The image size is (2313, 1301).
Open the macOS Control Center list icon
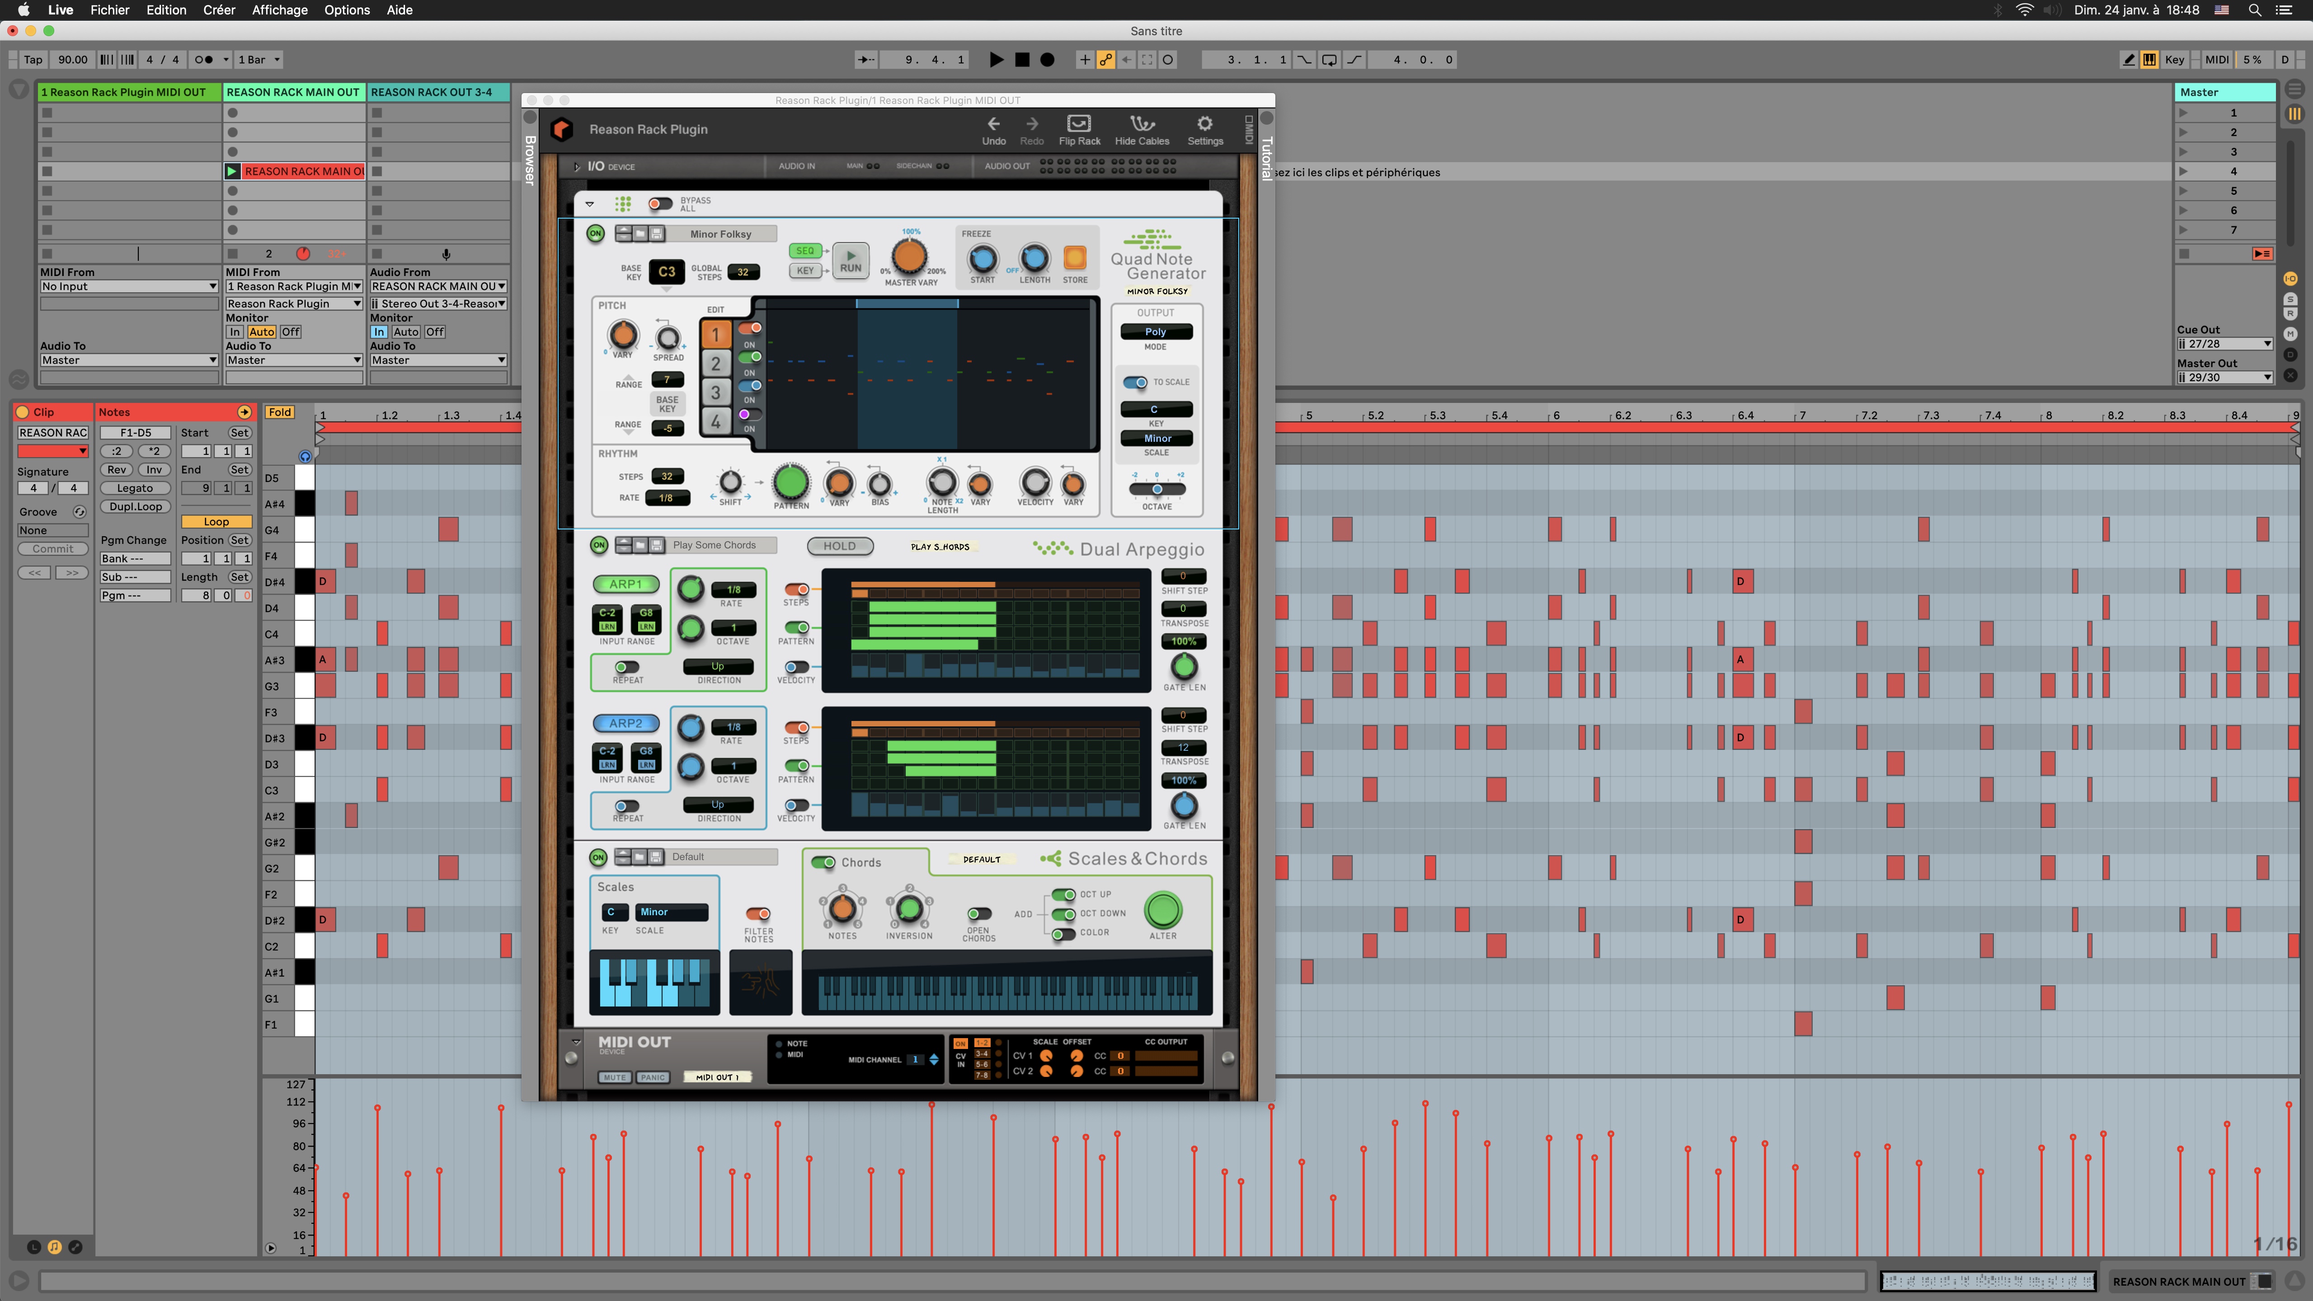(2285, 10)
